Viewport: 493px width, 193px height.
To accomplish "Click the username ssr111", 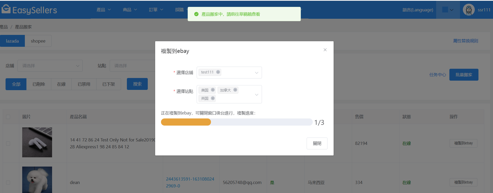I will pyautogui.click(x=484, y=10).
